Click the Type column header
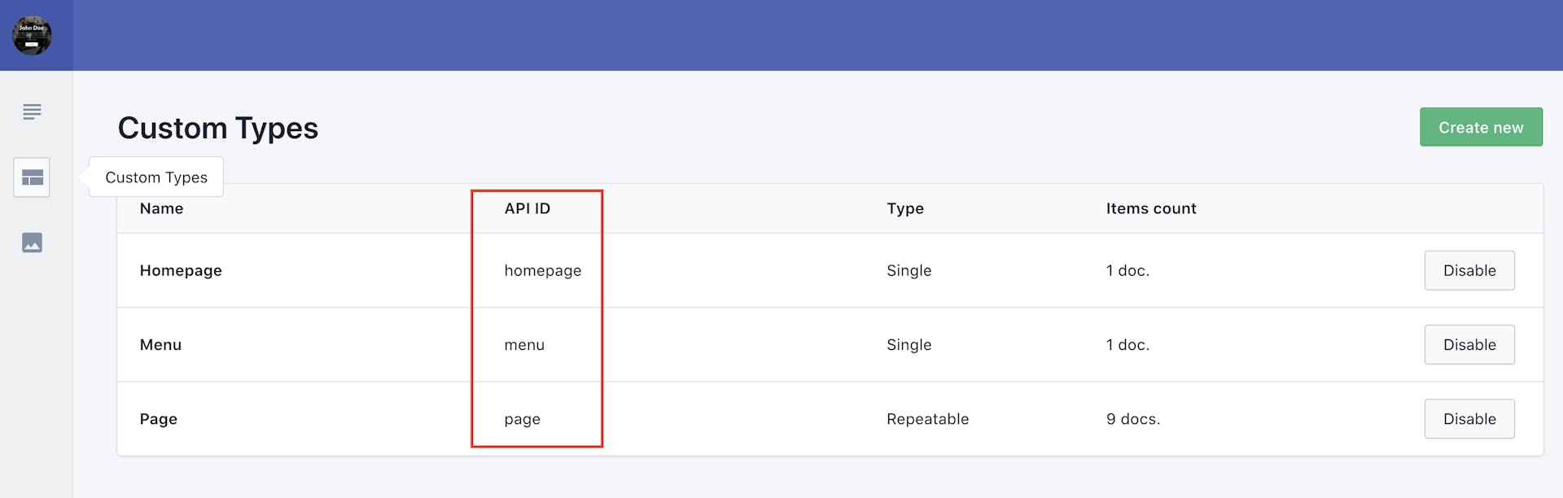 [x=904, y=209]
